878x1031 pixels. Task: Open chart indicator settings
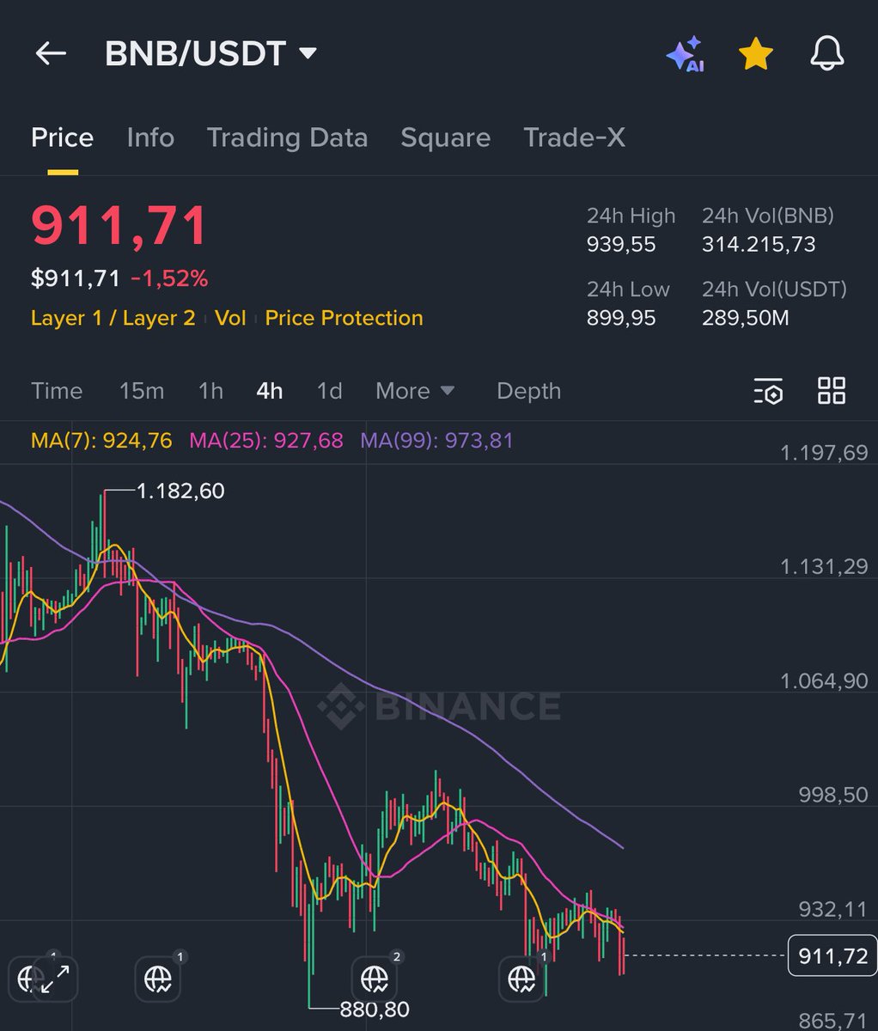[x=769, y=391]
